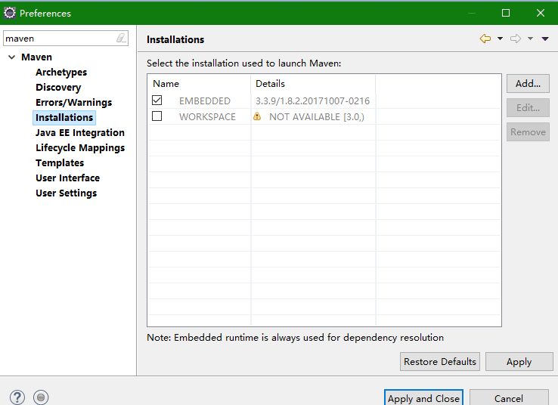The width and height of the screenshot is (558, 405).
Task: Click the Eclipse Preferences window icon
Action: [9, 13]
